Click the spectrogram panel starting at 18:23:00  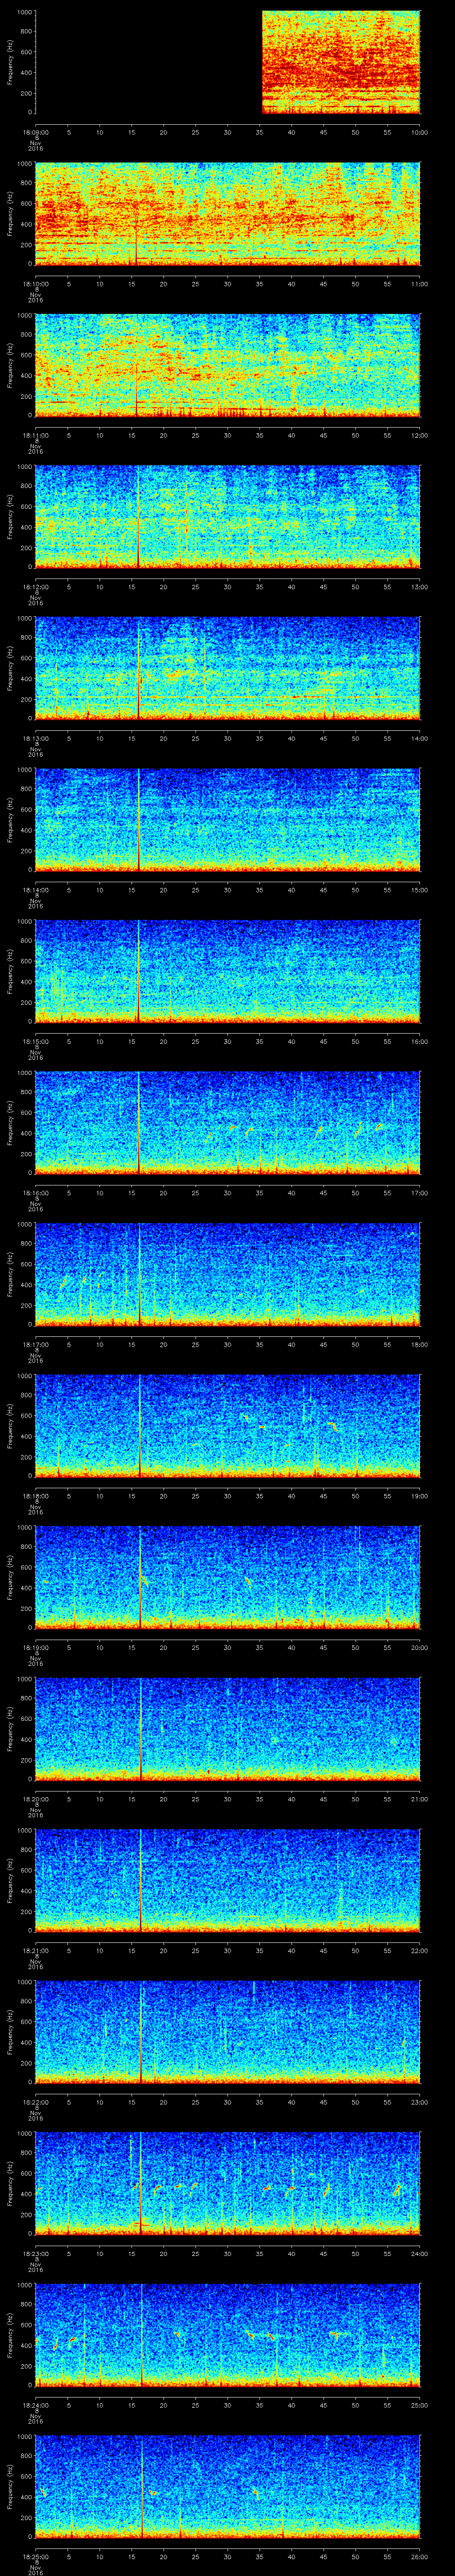tap(228, 2183)
